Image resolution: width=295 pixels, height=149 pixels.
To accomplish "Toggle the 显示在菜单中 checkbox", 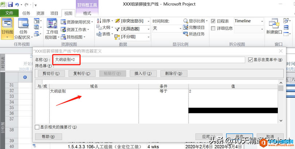I will click(x=250, y=60).
